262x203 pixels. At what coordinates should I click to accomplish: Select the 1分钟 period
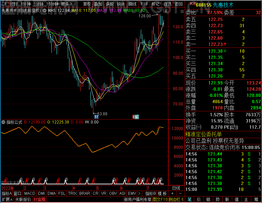pos(26,4)
